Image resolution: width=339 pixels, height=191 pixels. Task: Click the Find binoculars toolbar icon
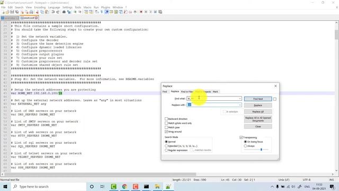64,12
